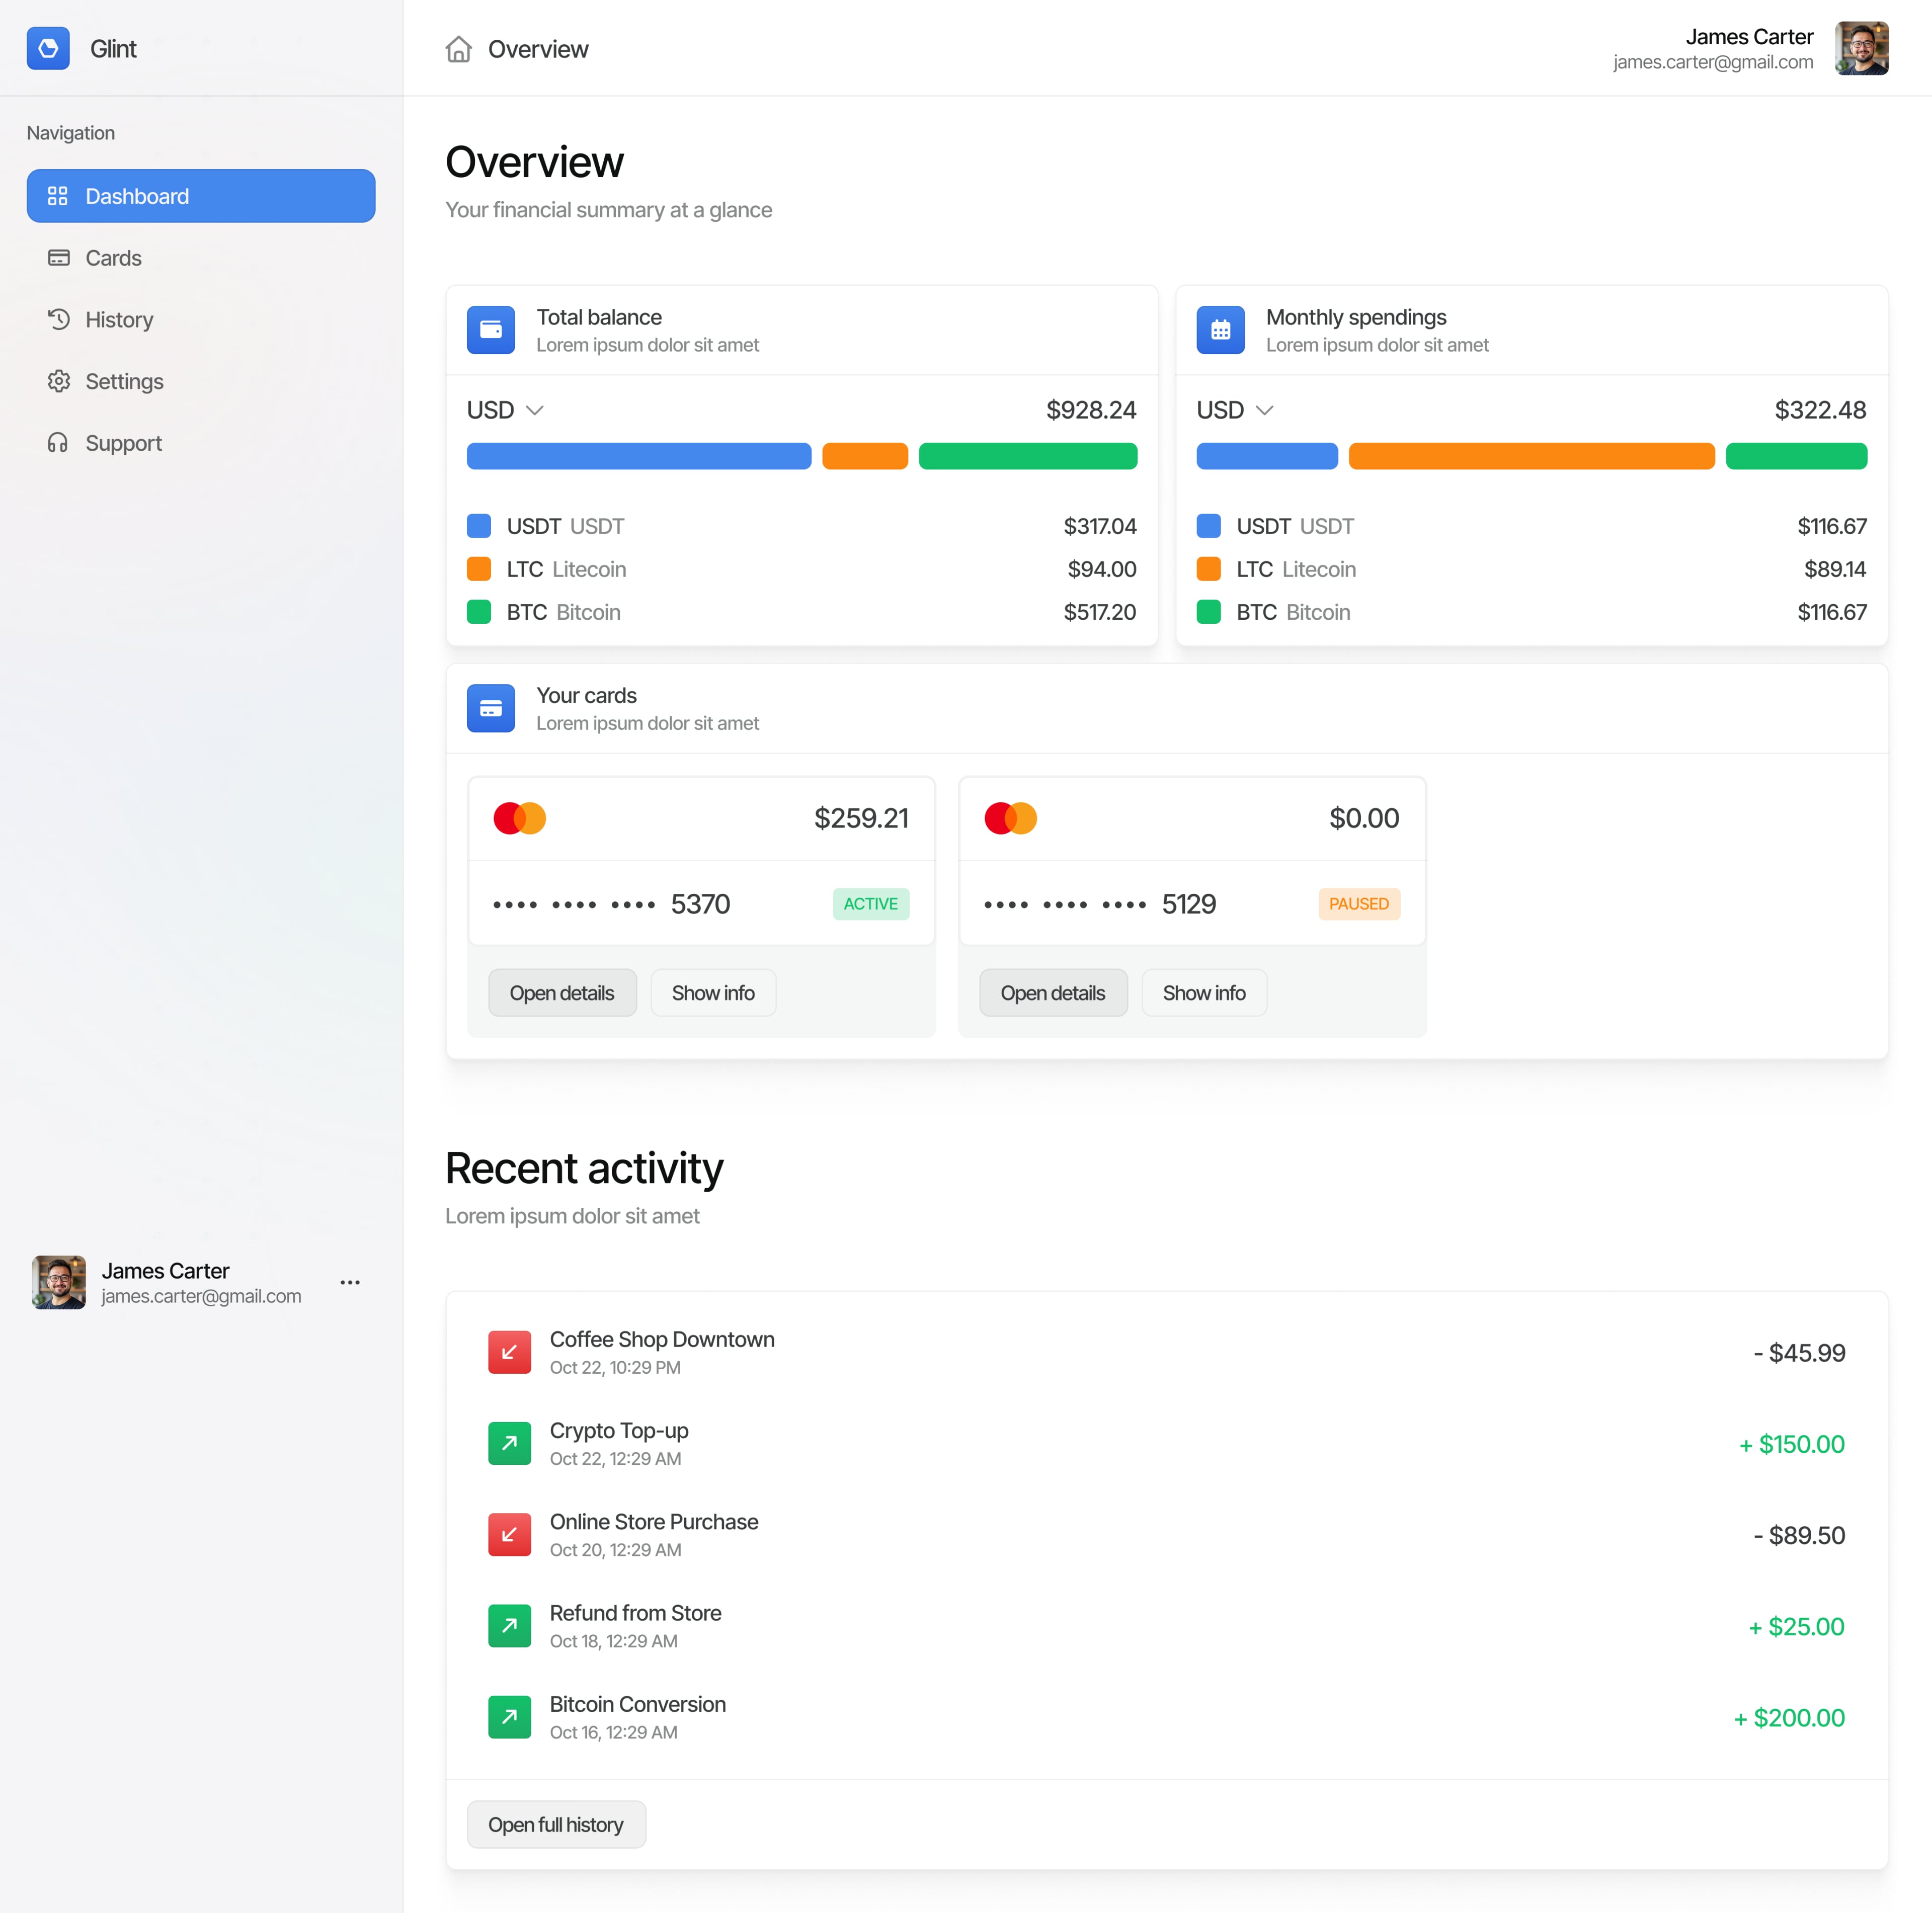Open details for card ending 5370
The width and height of the screenshot is (1932, 1913).
click(x=562, y=993)
